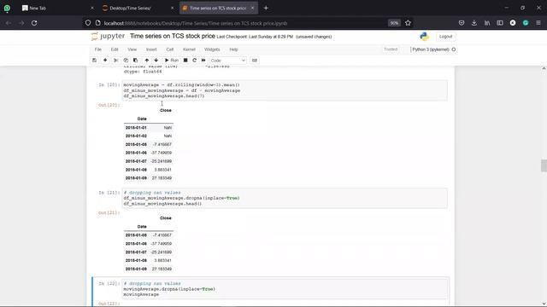Open the Kernel menu
Viewport: 547px width, 307px height.
coord(189,49)
